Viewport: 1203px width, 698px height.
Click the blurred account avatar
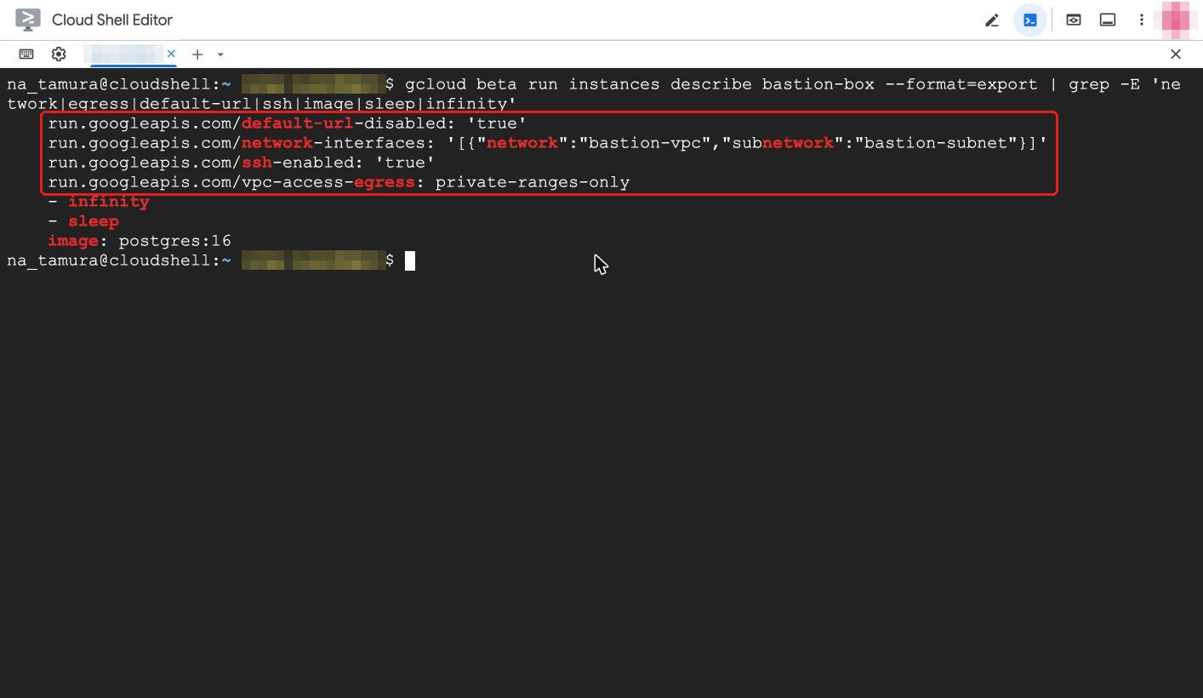click(x=1176, y=20)
